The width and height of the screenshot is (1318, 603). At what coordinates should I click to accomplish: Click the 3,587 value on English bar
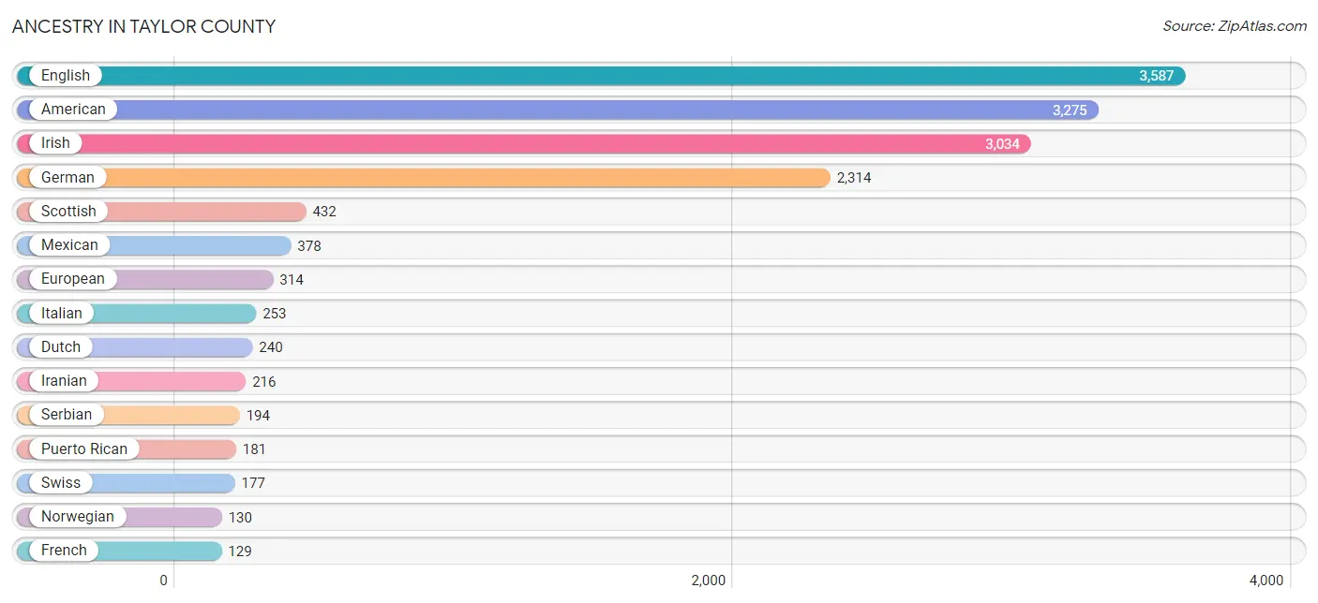(1156, 76)
